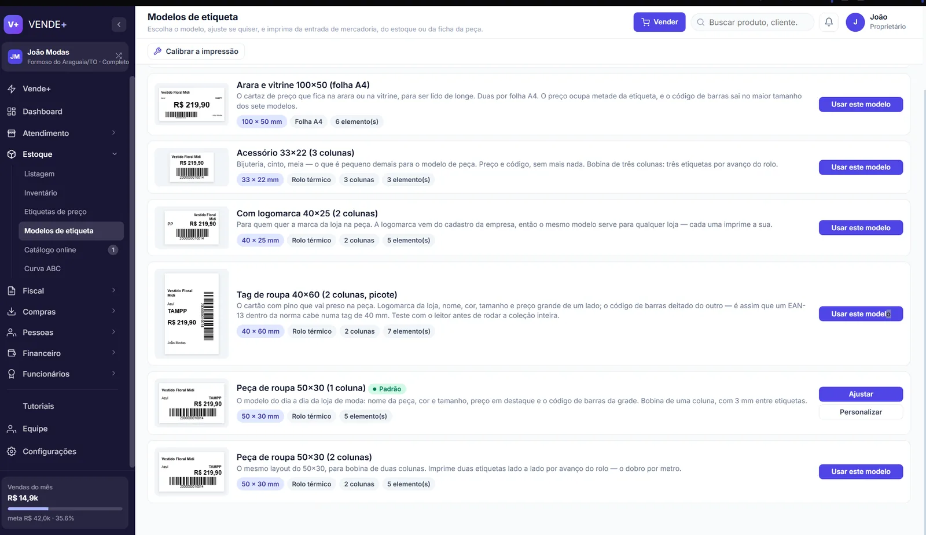This screenshot has width=926, height=535.
Task: Open Tutoriais in the sidebar
Action: pyautogui.click(x=38, y=407)
